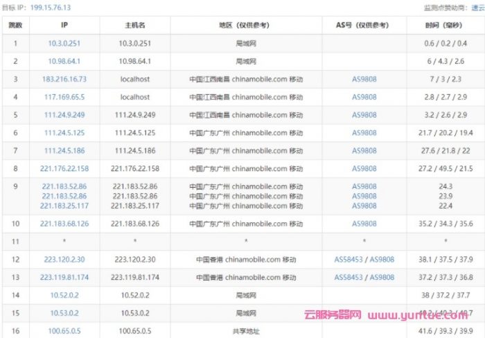Image resolution: width=485 pixels, height=338 pixels.
Task: Open IP link 111.24.5.125
Action: (64, 133)
